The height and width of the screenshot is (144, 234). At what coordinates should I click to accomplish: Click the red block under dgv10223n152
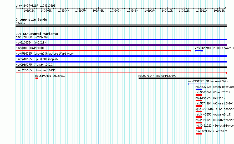[199, 112]
